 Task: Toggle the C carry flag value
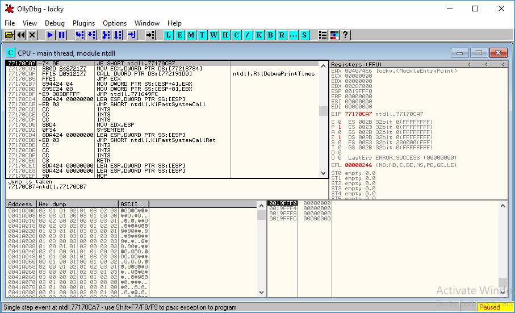click(340, 122)
